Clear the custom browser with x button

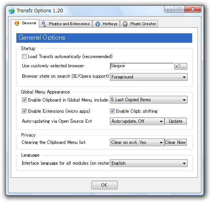tap(177, 67)
